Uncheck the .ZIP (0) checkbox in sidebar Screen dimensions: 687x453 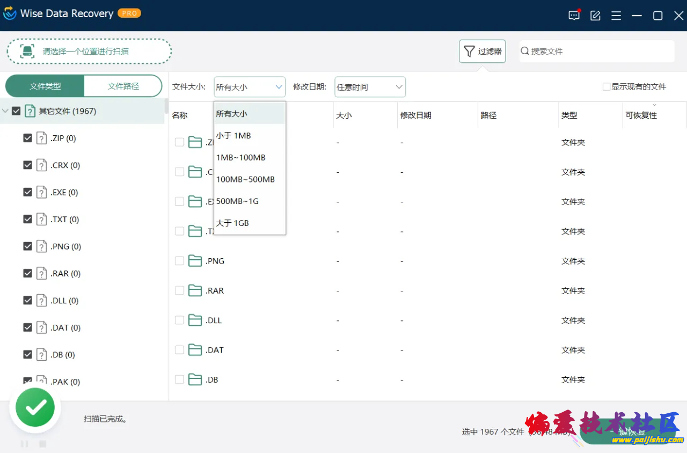coord(27,138)
